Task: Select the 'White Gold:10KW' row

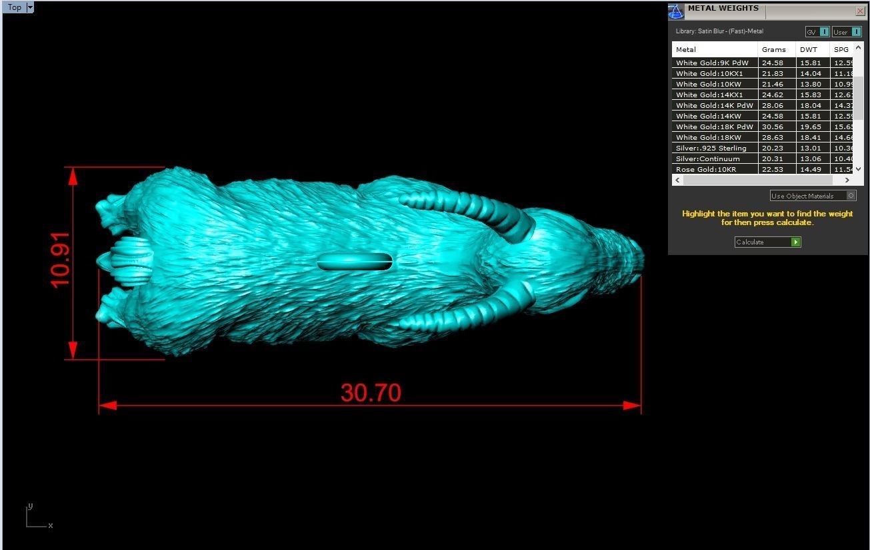Action: pos(763,84)
